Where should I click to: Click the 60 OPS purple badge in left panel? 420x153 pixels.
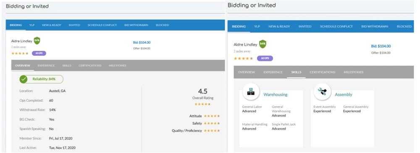click(x=39, y=53)
